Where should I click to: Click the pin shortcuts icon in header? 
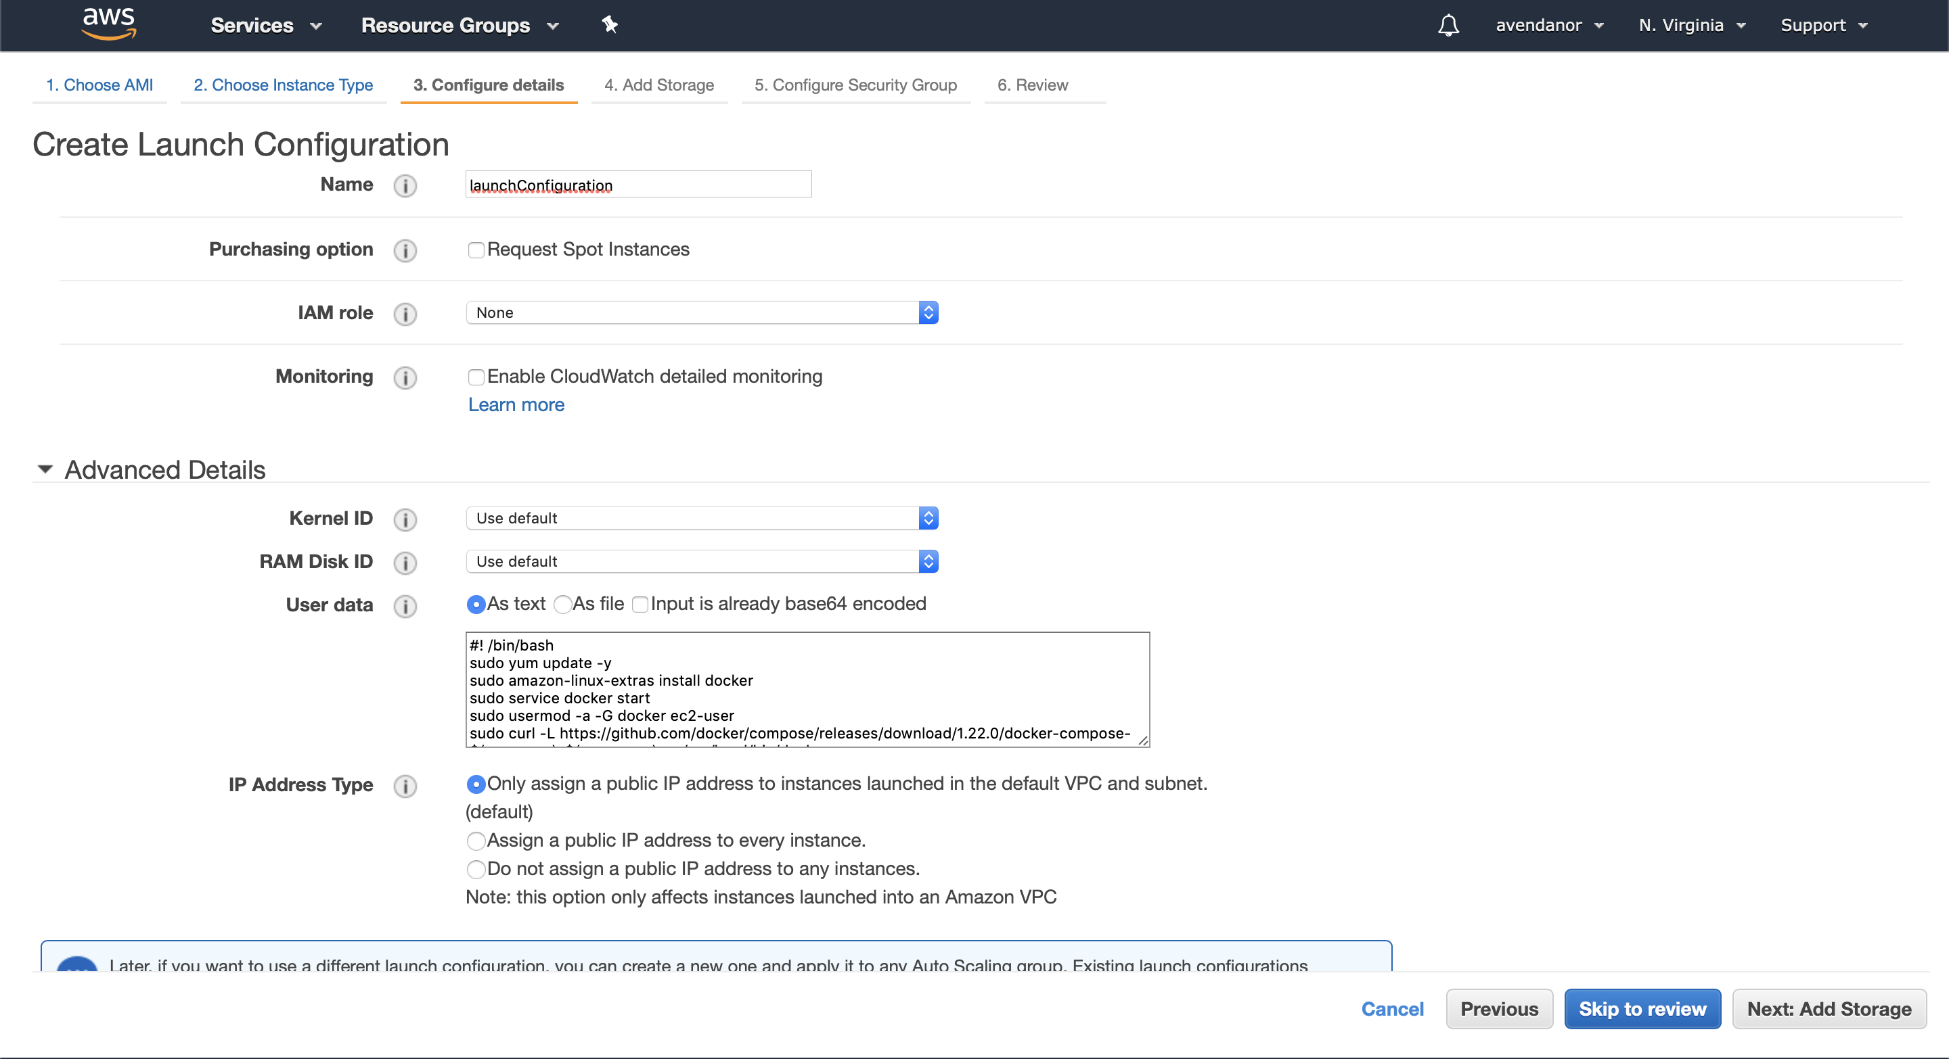point(610,25)
